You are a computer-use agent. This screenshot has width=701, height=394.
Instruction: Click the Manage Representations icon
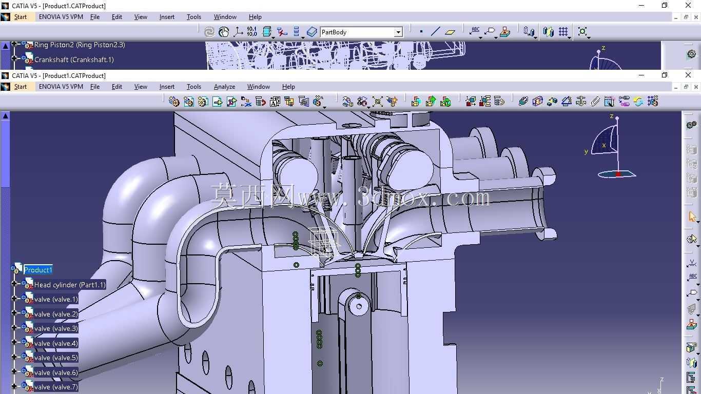(303, 101)
